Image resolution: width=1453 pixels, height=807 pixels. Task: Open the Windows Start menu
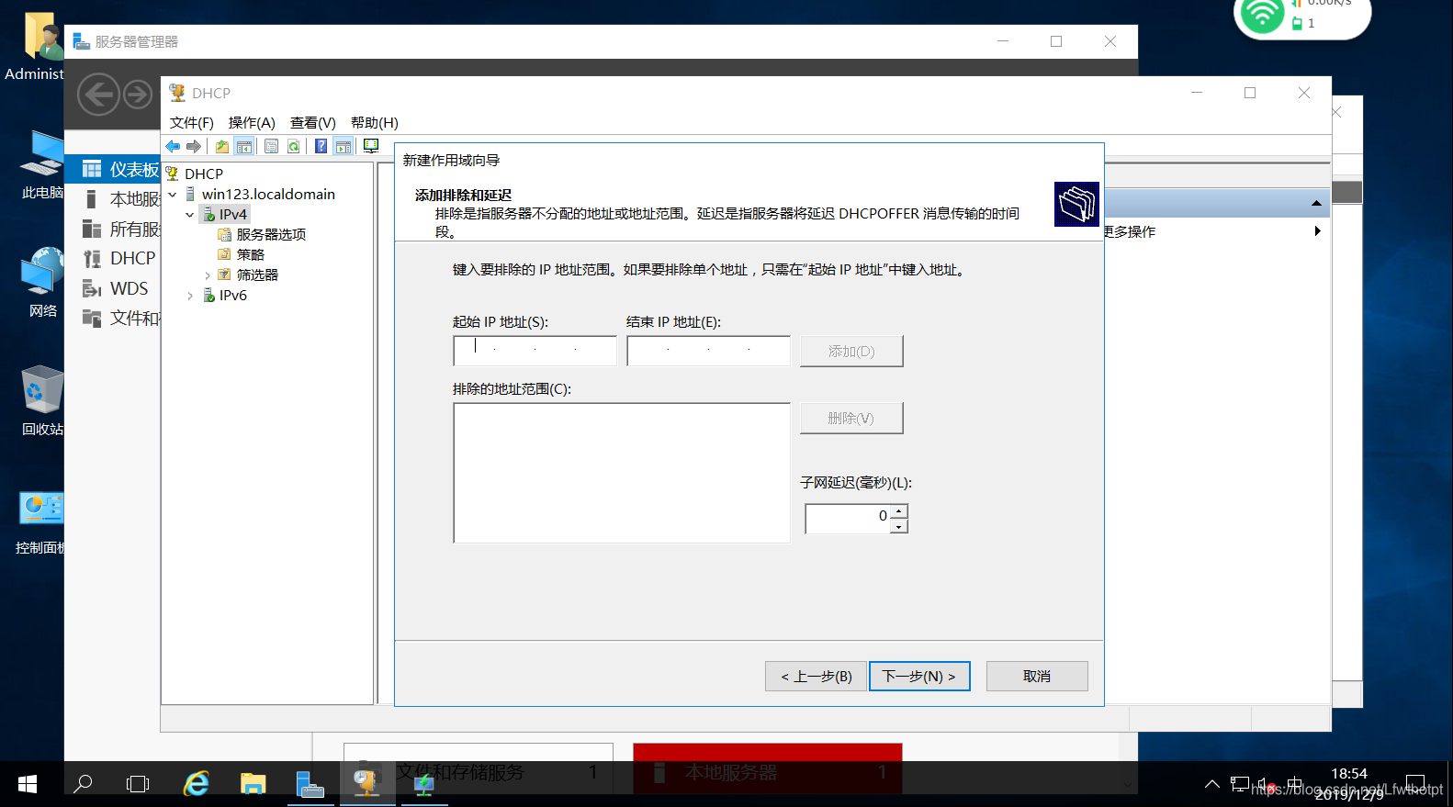[x=28, y=784]
